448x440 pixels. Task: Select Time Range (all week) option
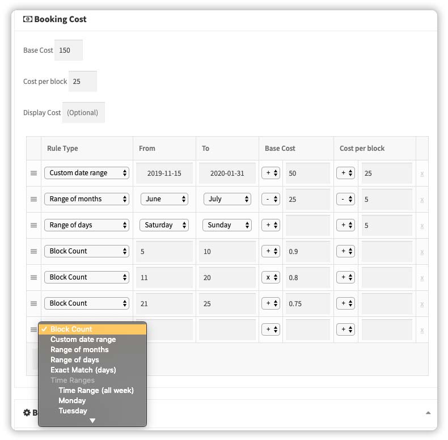click(92, 391)
